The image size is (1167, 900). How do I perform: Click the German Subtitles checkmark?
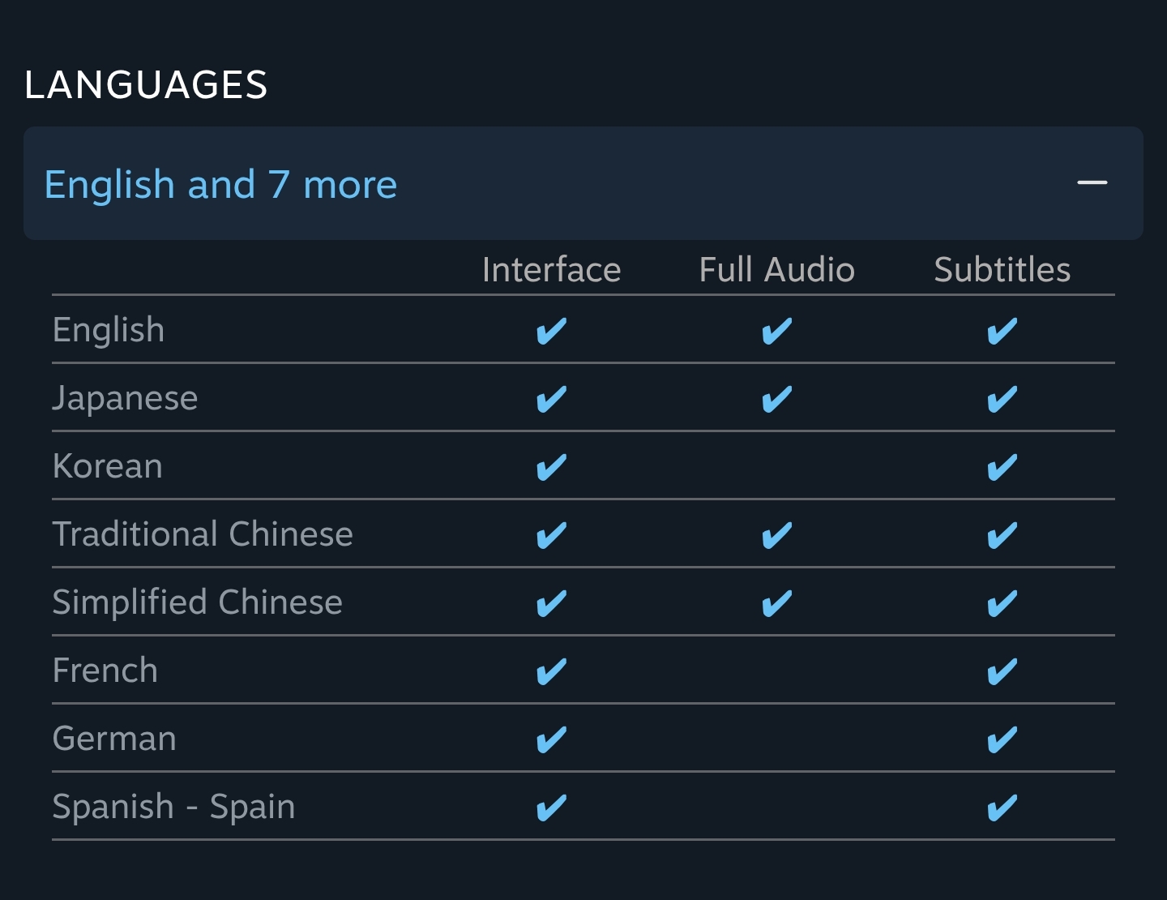pos(1002,739)
